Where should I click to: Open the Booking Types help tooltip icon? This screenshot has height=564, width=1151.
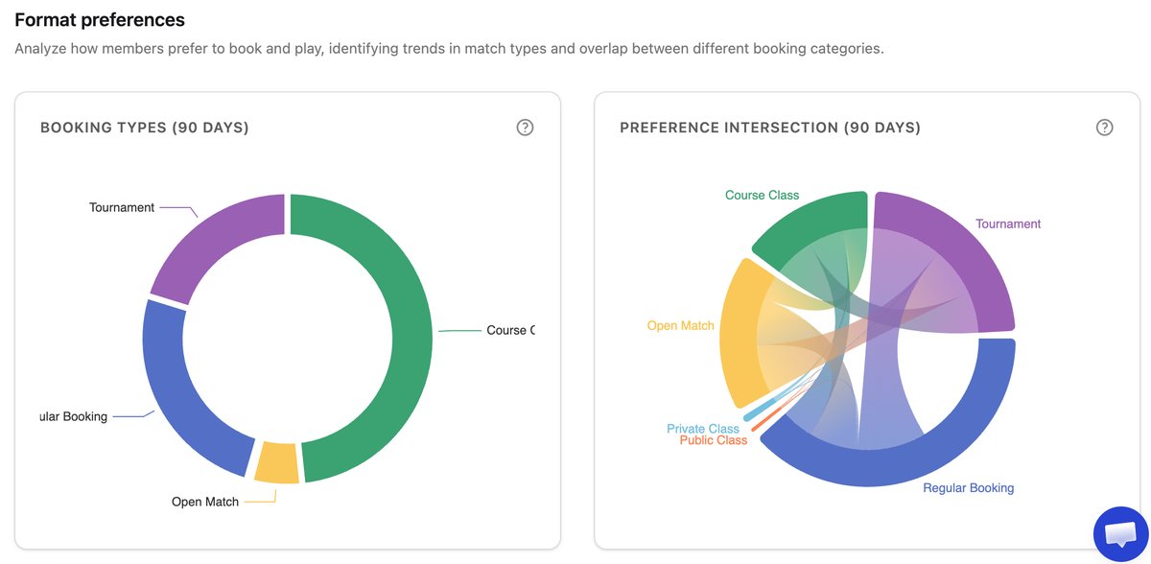tap(525, 127)
